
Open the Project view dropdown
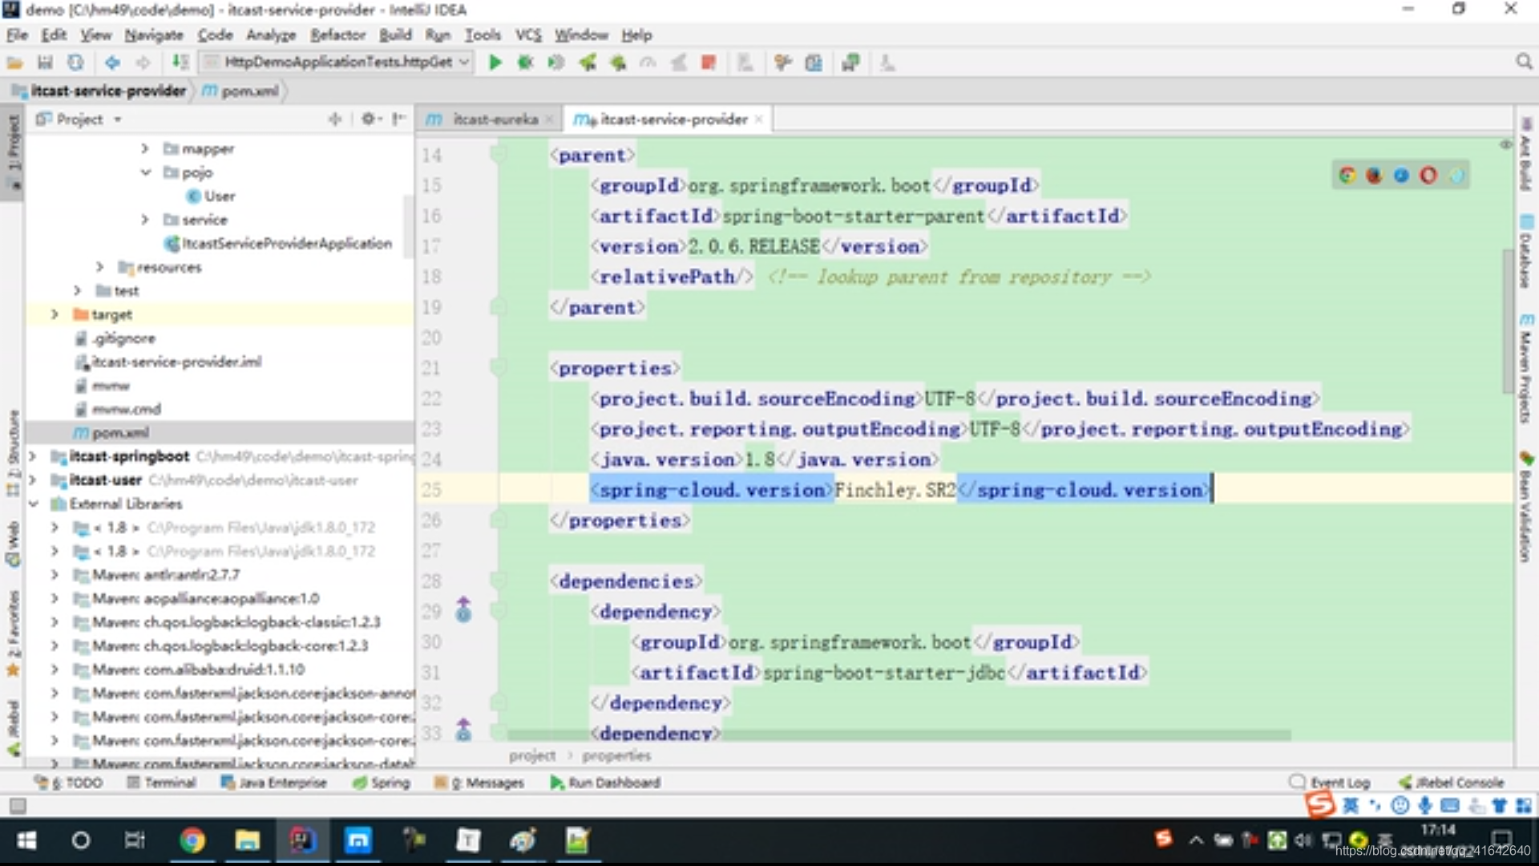click(x=118, y=119)
